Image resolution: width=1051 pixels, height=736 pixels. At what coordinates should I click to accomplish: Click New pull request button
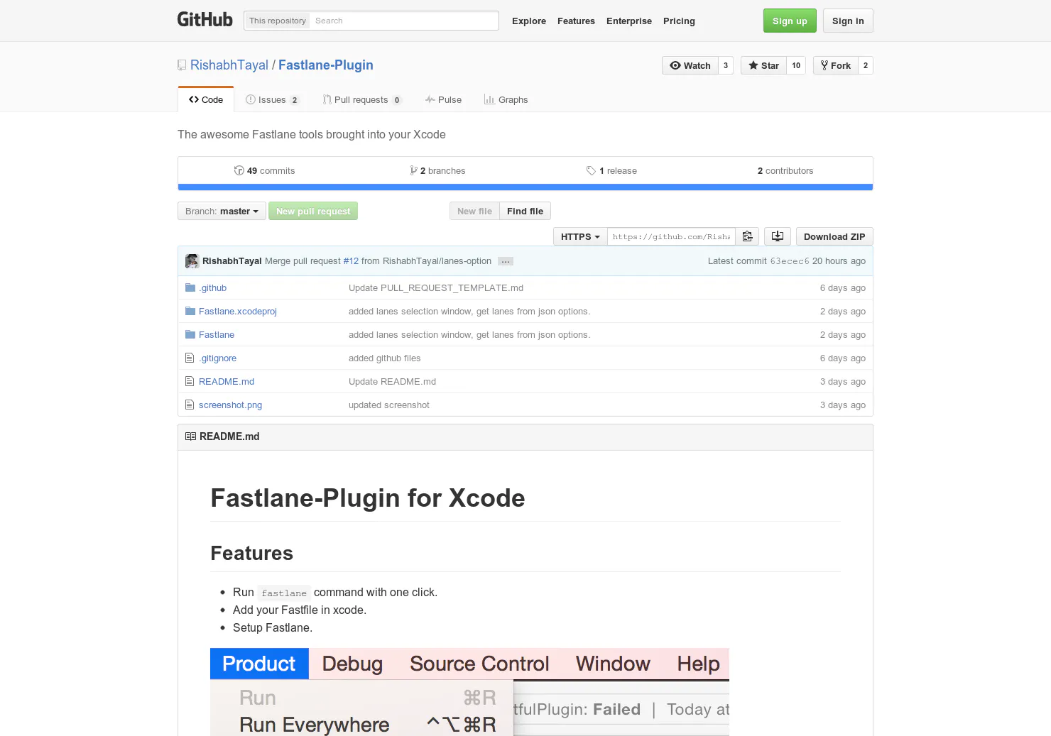pos(313,211)
